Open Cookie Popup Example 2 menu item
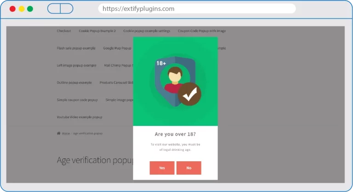353x192 pixels. [x=97, y=31]
